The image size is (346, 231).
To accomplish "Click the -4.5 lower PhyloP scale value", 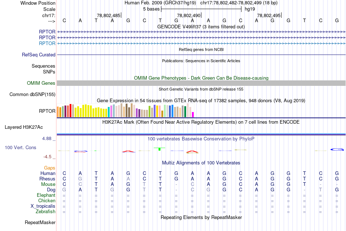I will click(47, 157).
